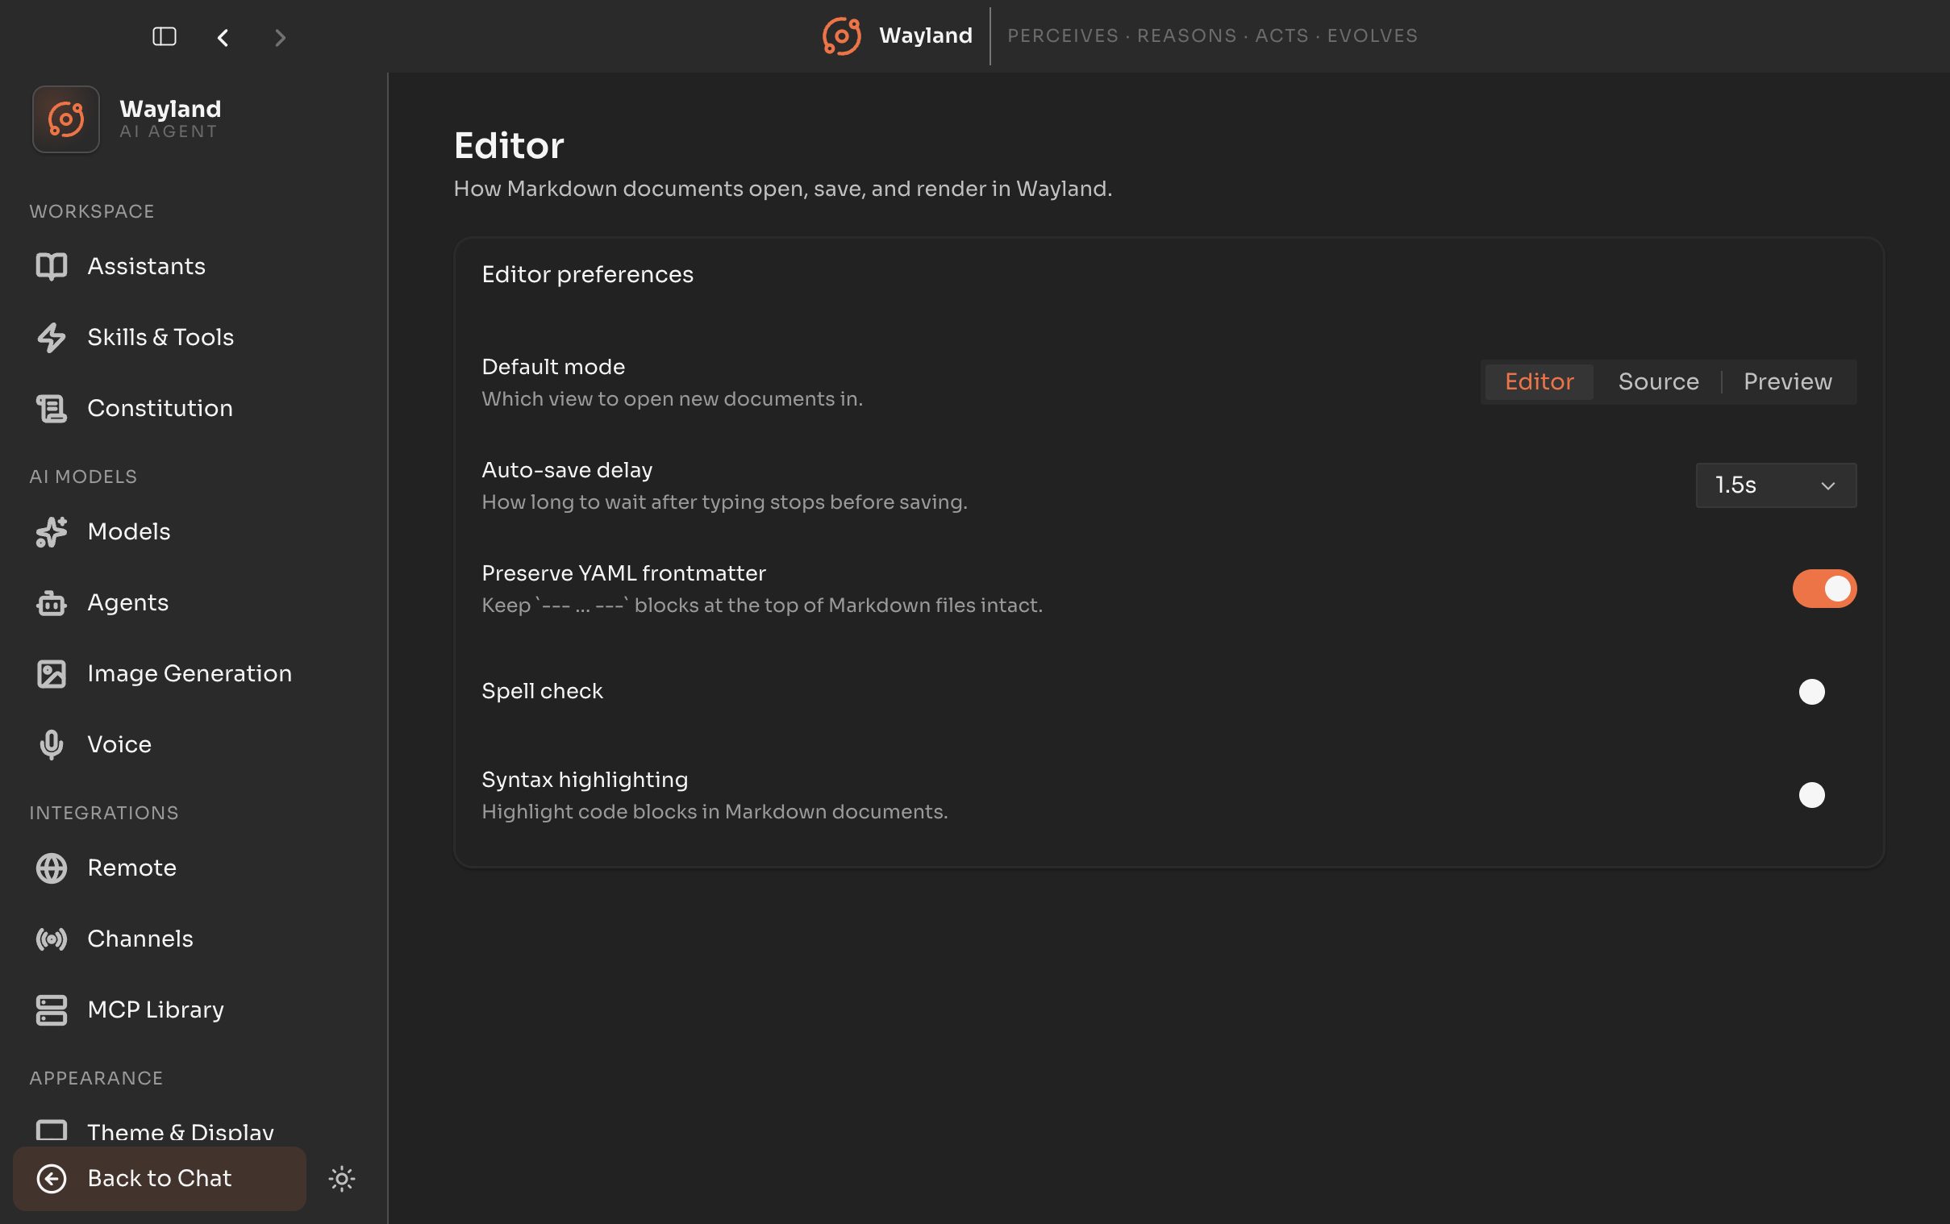Screen dimensions: 1950x1224
Task: Open Skills & Tools settings
Action: [194, 338]
